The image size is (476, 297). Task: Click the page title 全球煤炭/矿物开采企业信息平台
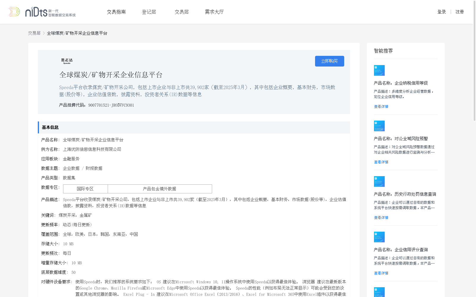(111, 75)
